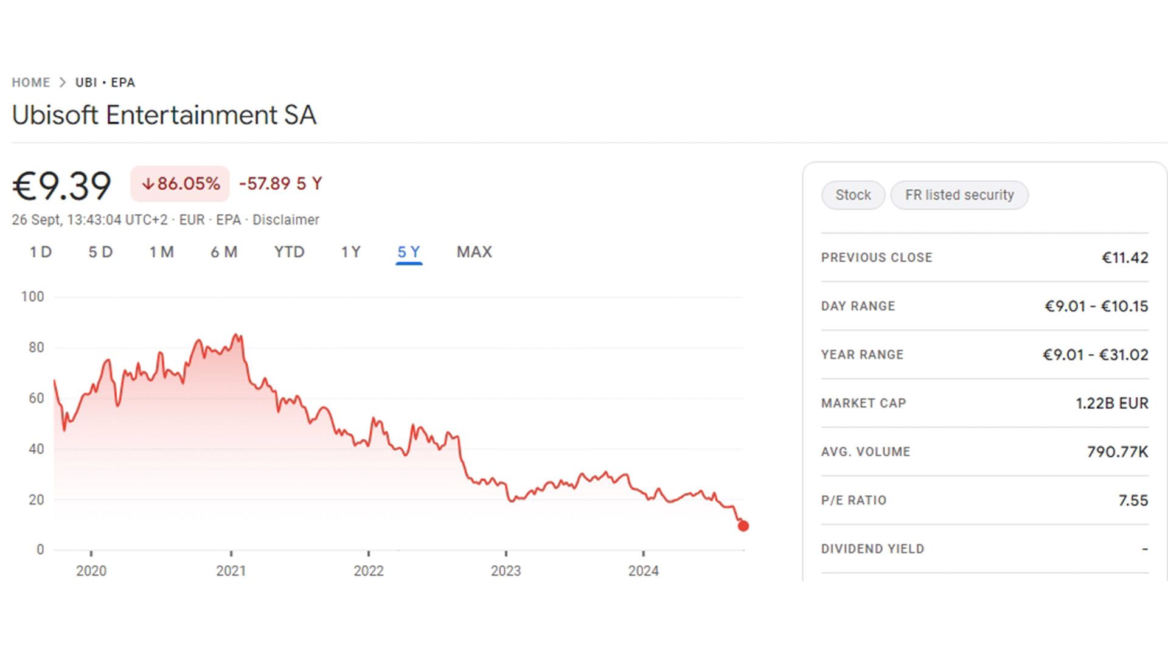This screenshot has width=1168, height=657.
Task: Click the Disclaimer link under the price
Action: 286,220
